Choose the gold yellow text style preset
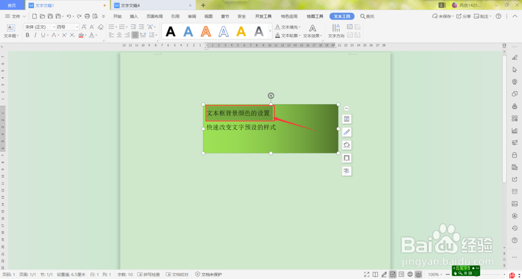This screenshot has height=279, width=522. pos(241,31)
